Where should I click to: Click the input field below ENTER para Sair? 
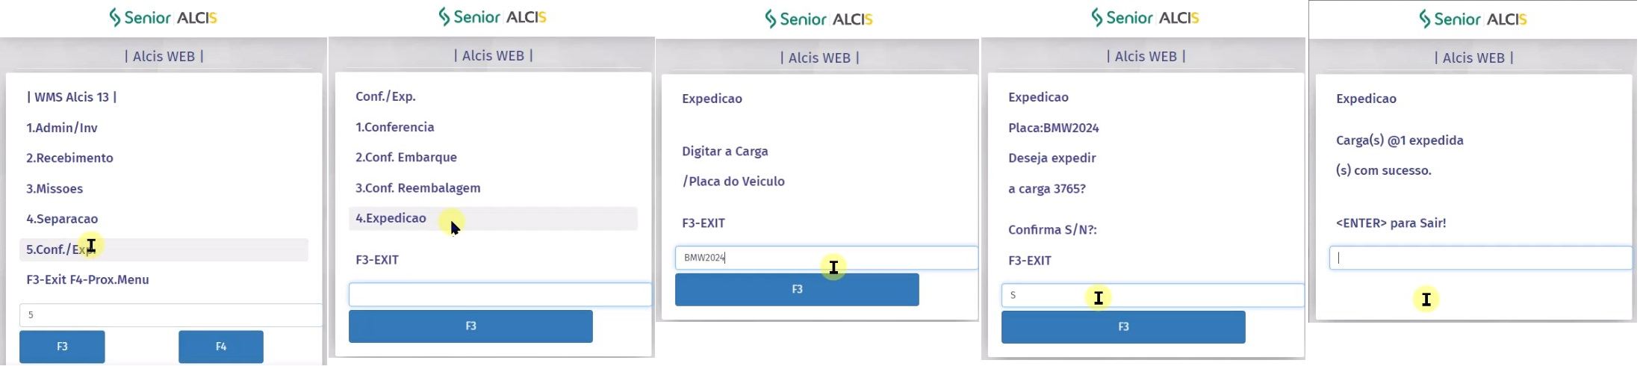(x=1480, y=258)
